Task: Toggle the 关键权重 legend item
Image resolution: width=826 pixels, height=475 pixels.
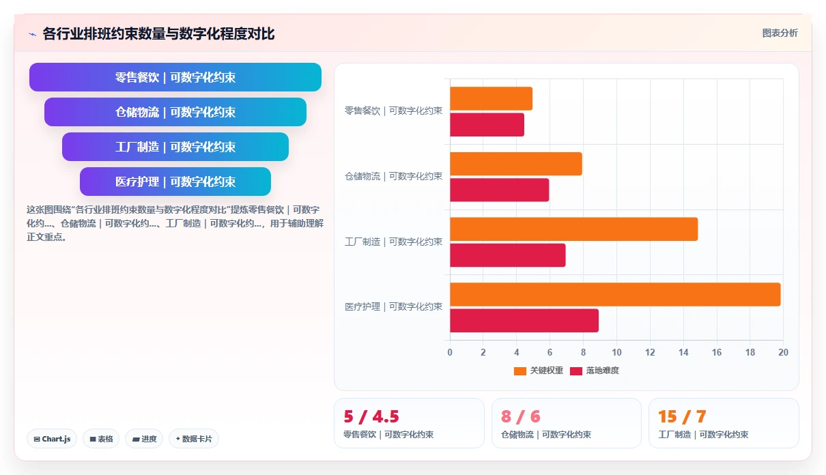Action: pyautogui.click(x=539, y=371)
